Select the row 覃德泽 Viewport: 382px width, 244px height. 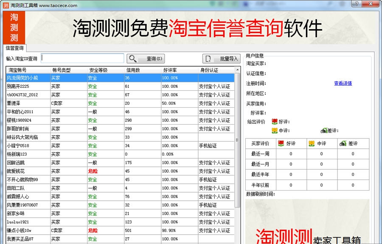click(120, 103)
